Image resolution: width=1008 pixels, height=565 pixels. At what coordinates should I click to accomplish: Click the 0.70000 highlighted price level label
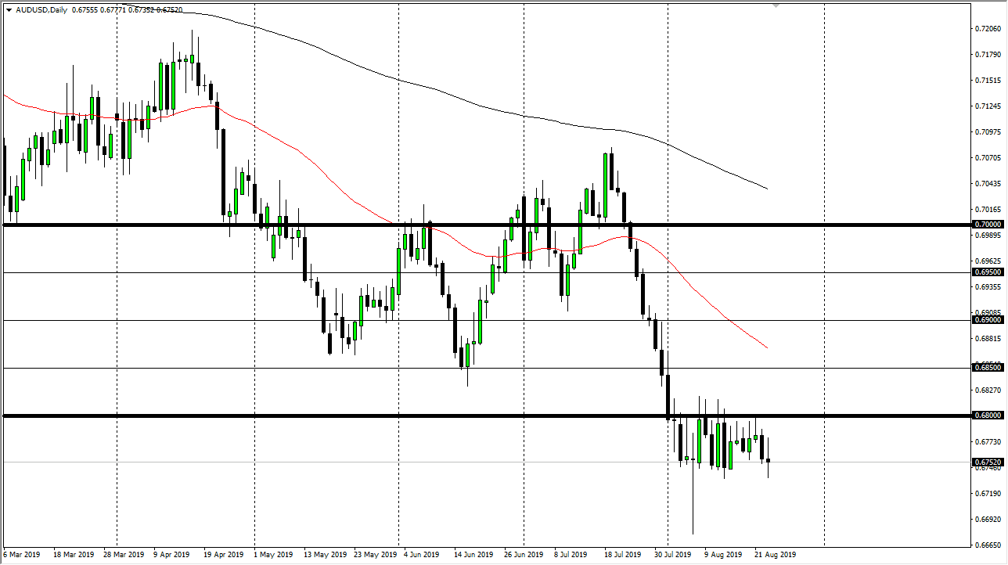click(x=987, y=225)
